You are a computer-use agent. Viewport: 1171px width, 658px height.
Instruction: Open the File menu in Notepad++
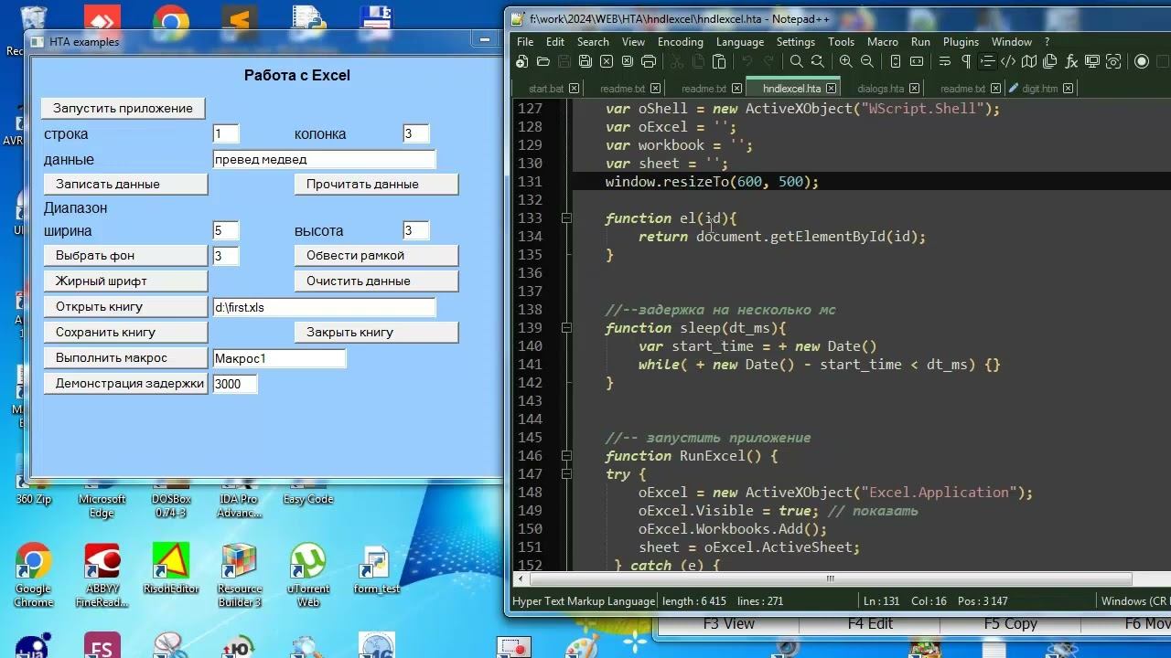(x=525, y=42)
